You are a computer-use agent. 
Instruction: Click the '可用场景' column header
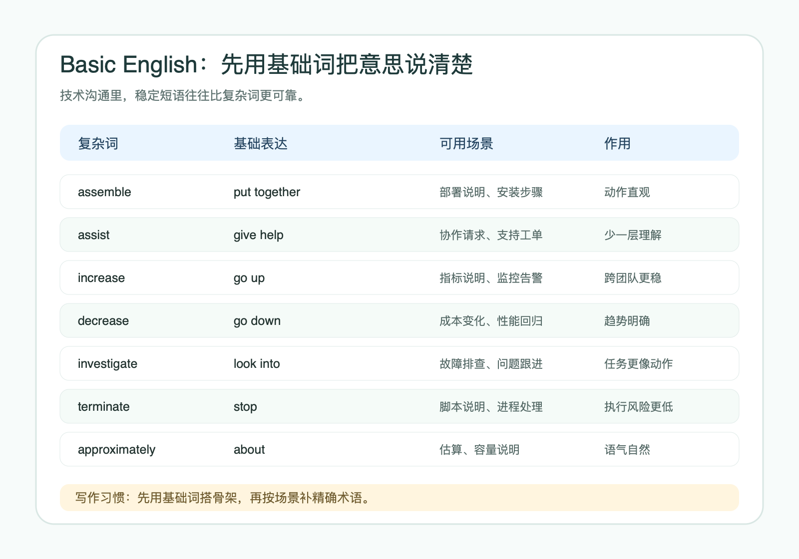(466, 144)
